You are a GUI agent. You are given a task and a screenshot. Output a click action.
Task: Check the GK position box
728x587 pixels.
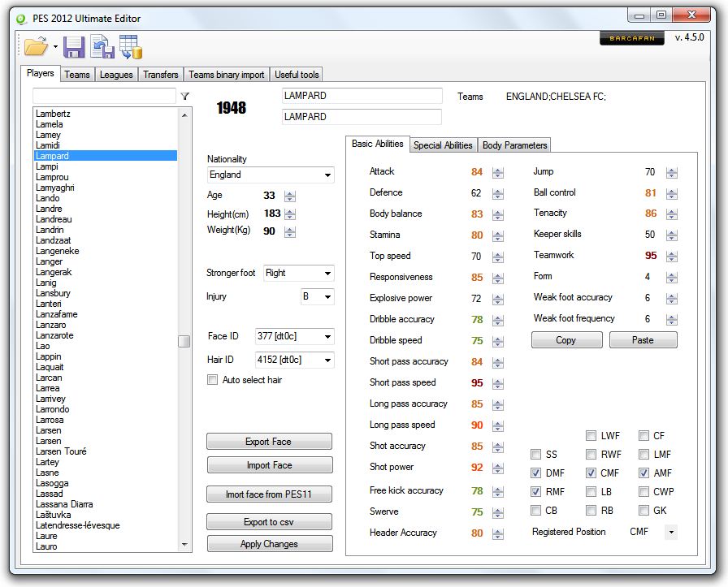coord(643,511)
